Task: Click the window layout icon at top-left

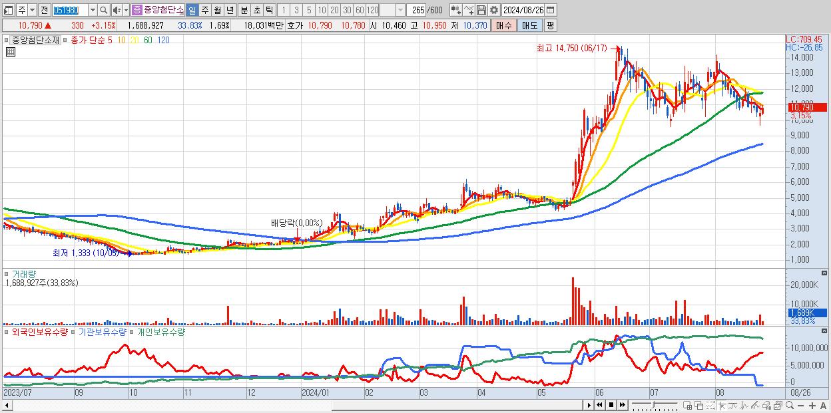Action: [x=8, y=10]
